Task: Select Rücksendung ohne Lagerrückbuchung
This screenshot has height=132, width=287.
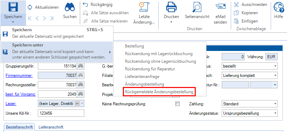Action: coord(160,61)
